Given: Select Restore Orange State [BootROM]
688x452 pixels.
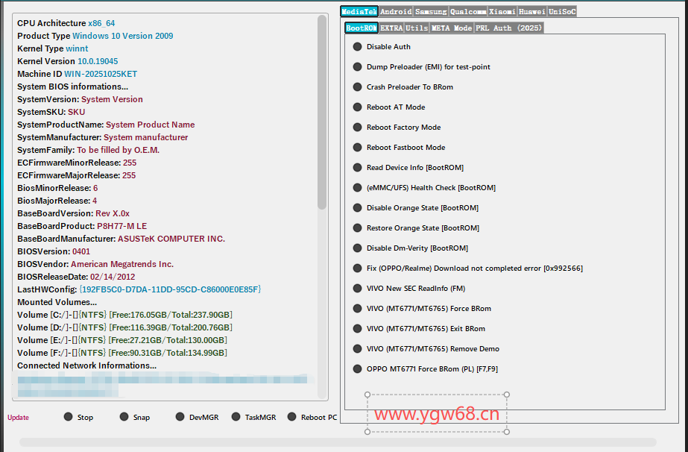Looking at the screenshot, I should pyautogui.click(x=417, y=228).
